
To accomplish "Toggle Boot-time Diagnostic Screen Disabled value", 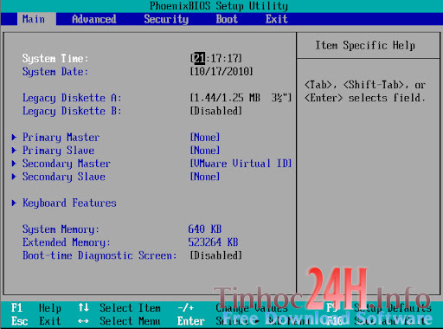I will pyautogui.click(x=215, y=255).
